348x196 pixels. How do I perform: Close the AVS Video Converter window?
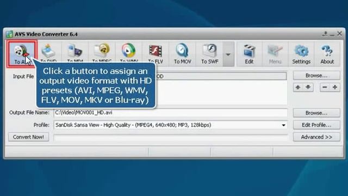click(339, 34)
